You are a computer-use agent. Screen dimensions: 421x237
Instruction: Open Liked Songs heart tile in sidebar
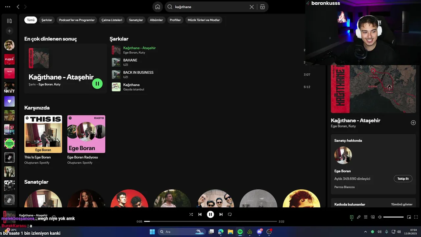(9, 101)
